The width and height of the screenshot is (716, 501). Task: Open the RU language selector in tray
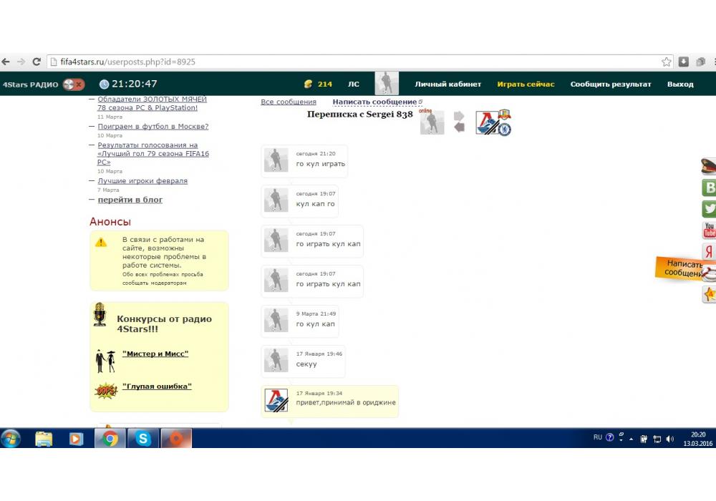[x=598, y=437]
